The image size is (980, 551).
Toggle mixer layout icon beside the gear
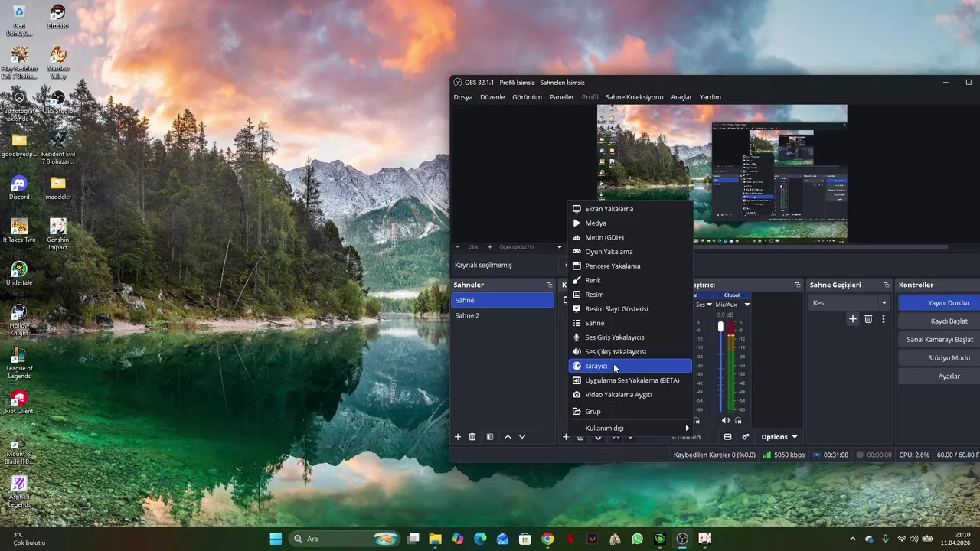point(727,437)
